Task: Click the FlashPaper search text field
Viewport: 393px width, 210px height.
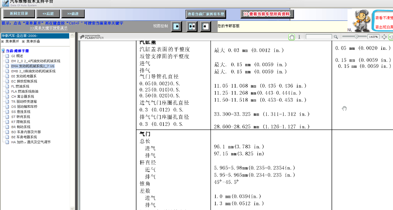Action: coord(319,37)
